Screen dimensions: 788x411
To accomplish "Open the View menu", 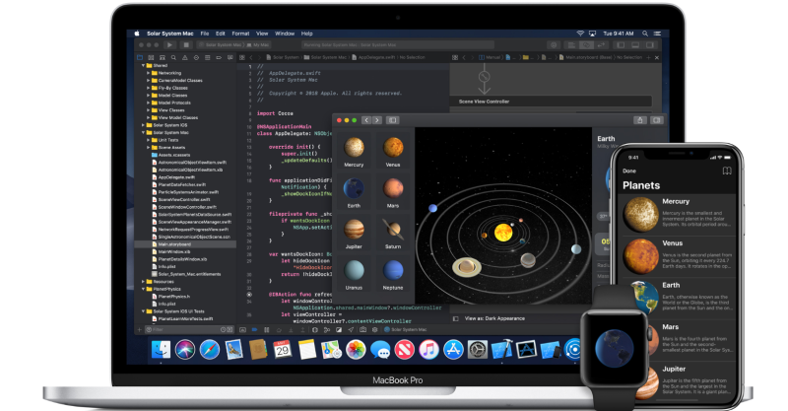I will pyautogui.click(x=262, y=34).
